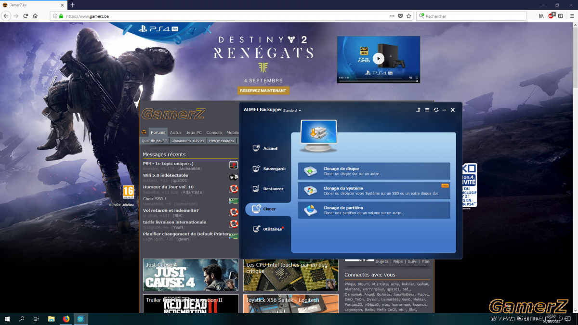Click the PRO badge on Clonage du Système
Image resolution: width=578 pixels, height=325 pixels.
tap(445, 185)
